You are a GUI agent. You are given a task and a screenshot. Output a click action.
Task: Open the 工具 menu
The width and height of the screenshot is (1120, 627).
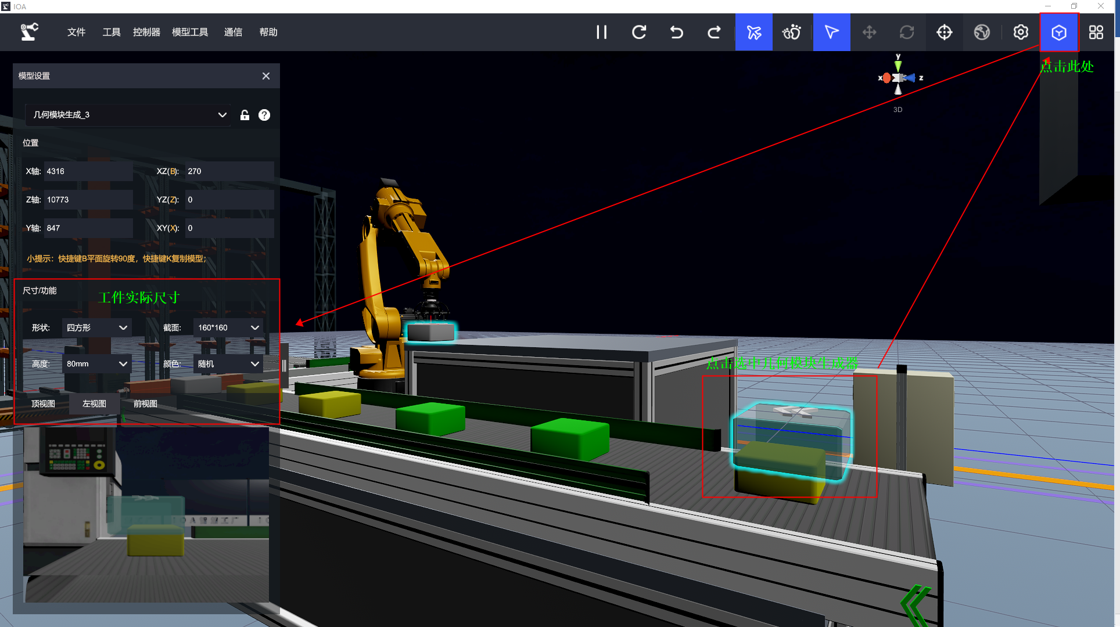point(111,32)
